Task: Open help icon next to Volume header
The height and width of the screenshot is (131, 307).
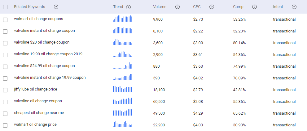Action: tap(178, 7)
